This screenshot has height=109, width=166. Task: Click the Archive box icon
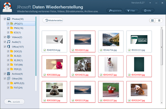pyautogui.click(x=8, y=74)
